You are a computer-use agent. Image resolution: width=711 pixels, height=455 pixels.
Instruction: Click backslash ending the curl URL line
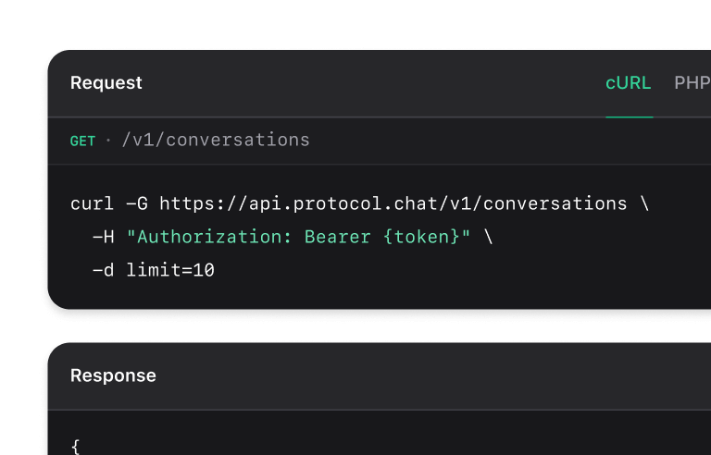click(644, 203)
